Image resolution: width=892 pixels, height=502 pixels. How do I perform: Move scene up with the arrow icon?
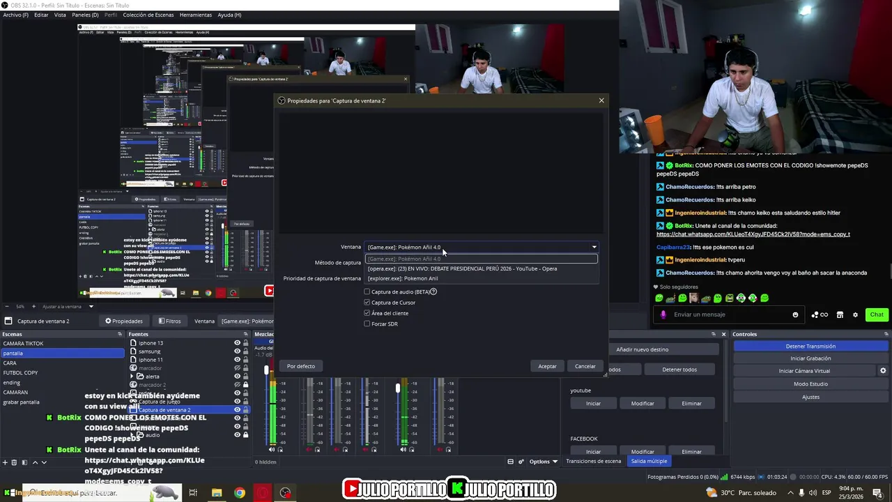35,462
